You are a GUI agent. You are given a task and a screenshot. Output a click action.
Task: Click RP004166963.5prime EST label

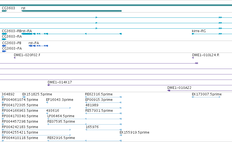point(20,111)
